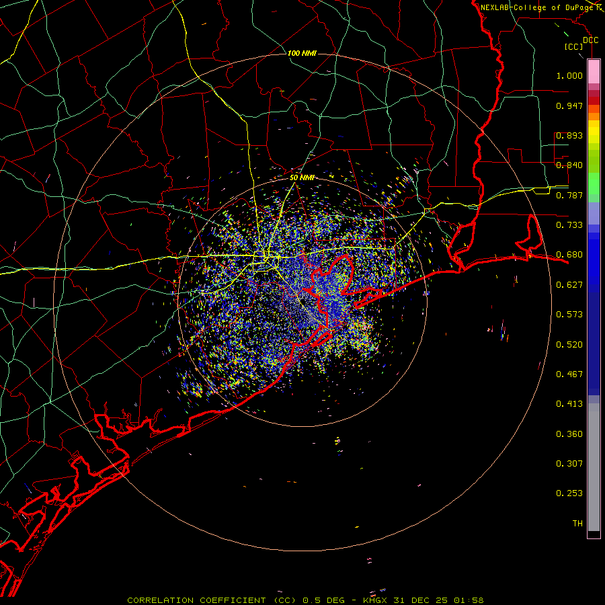This screenshot has width=605, height=605.
Task: Select the 0.307 scale value
Action: click(x=569, y=464)
